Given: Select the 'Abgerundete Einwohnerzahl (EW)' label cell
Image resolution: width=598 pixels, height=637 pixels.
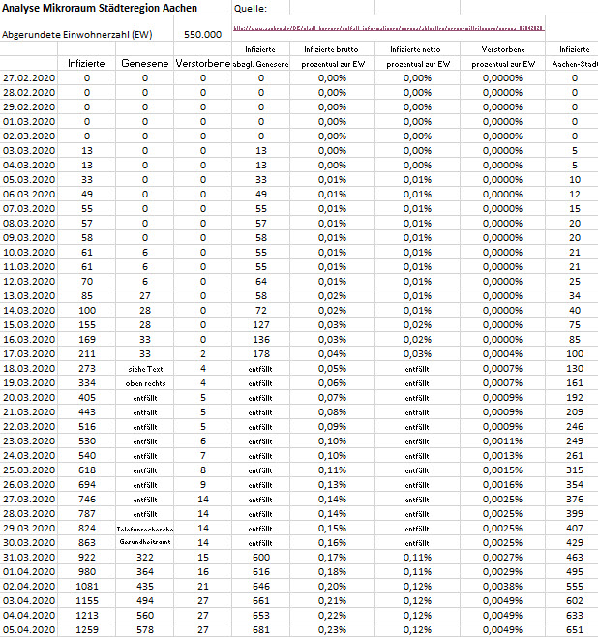Looking at the screenshot, I should tap(79, 34).
